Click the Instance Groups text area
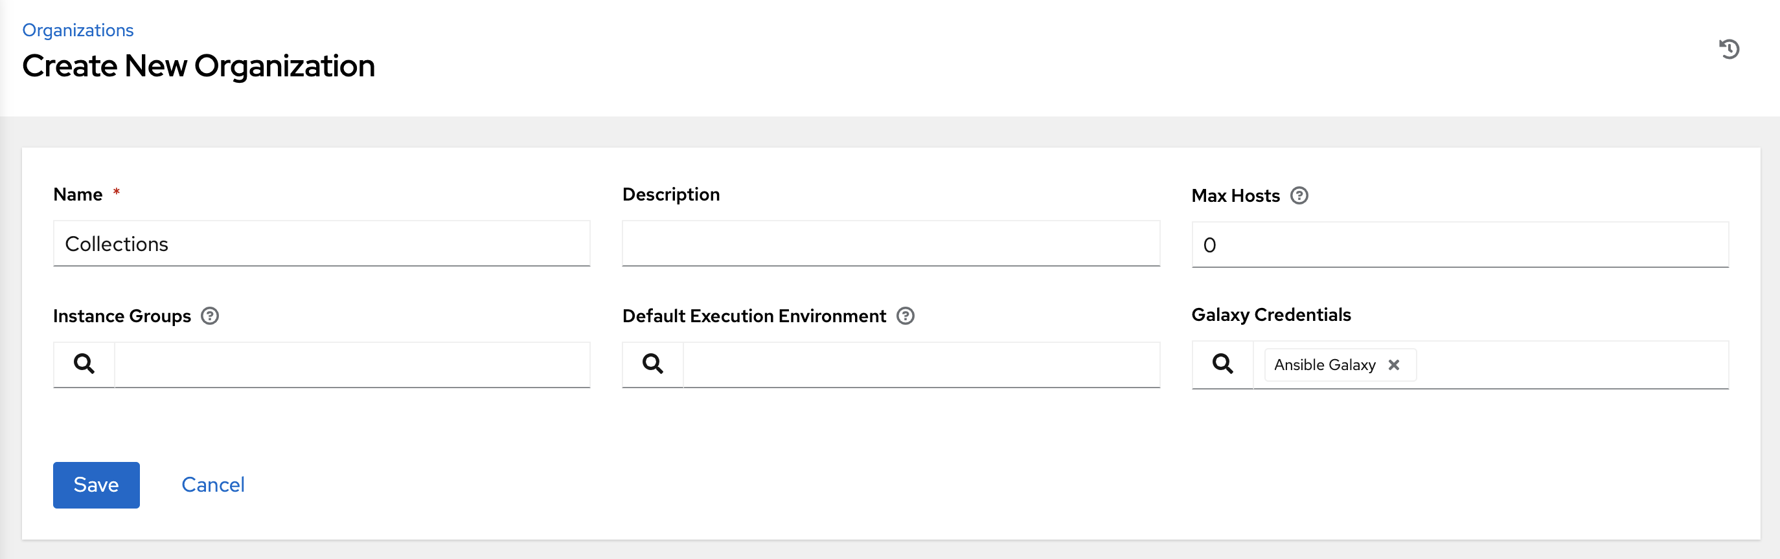Screen dimensions: 1780x559 [352, 364]
